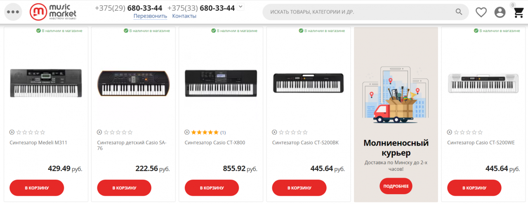The image size is (528, 204).
Task: Play video for Casio CT-X800
Action: click(187, 132)
